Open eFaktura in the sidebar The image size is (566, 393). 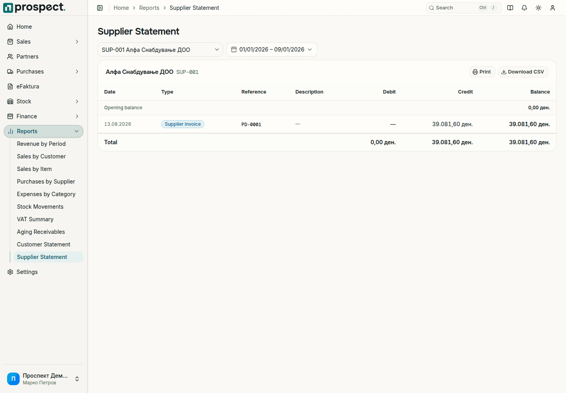44,86
